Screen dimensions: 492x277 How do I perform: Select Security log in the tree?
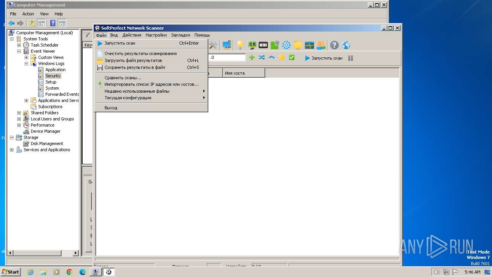53,76
